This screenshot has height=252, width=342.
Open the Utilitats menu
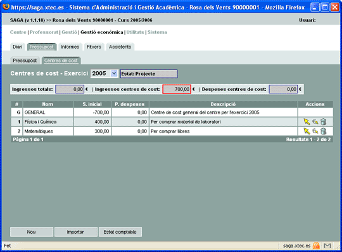click(x=136, y=32)
